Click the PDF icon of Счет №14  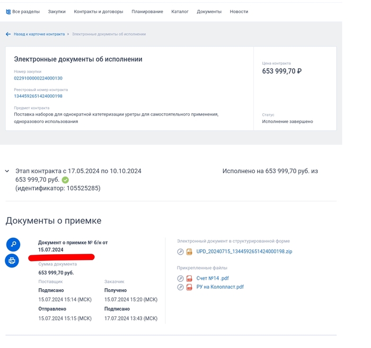click(x=189, y=279)
